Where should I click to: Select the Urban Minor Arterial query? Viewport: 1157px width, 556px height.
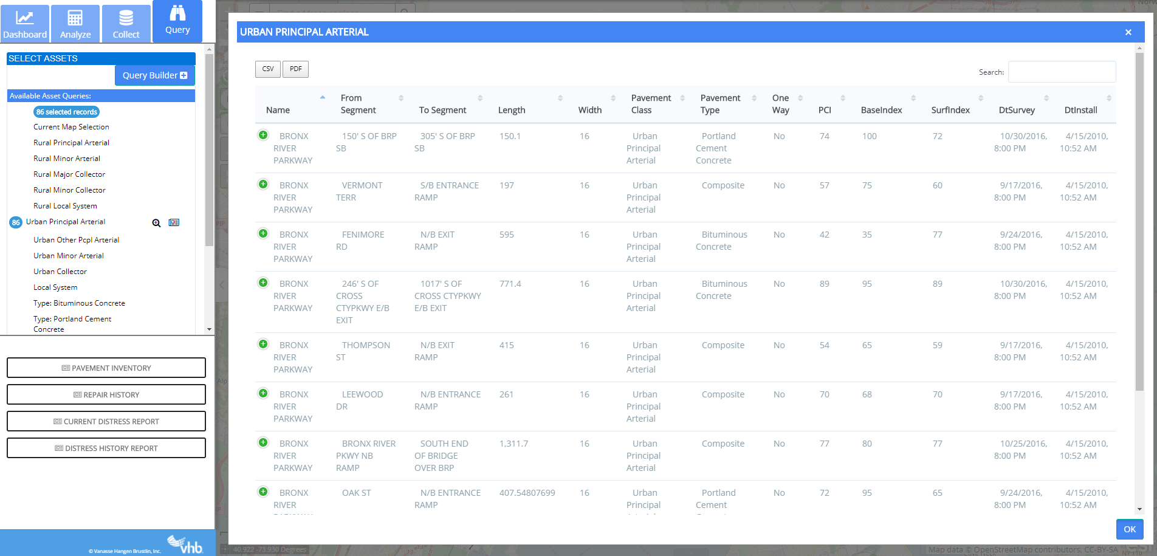tap(69, 256)
